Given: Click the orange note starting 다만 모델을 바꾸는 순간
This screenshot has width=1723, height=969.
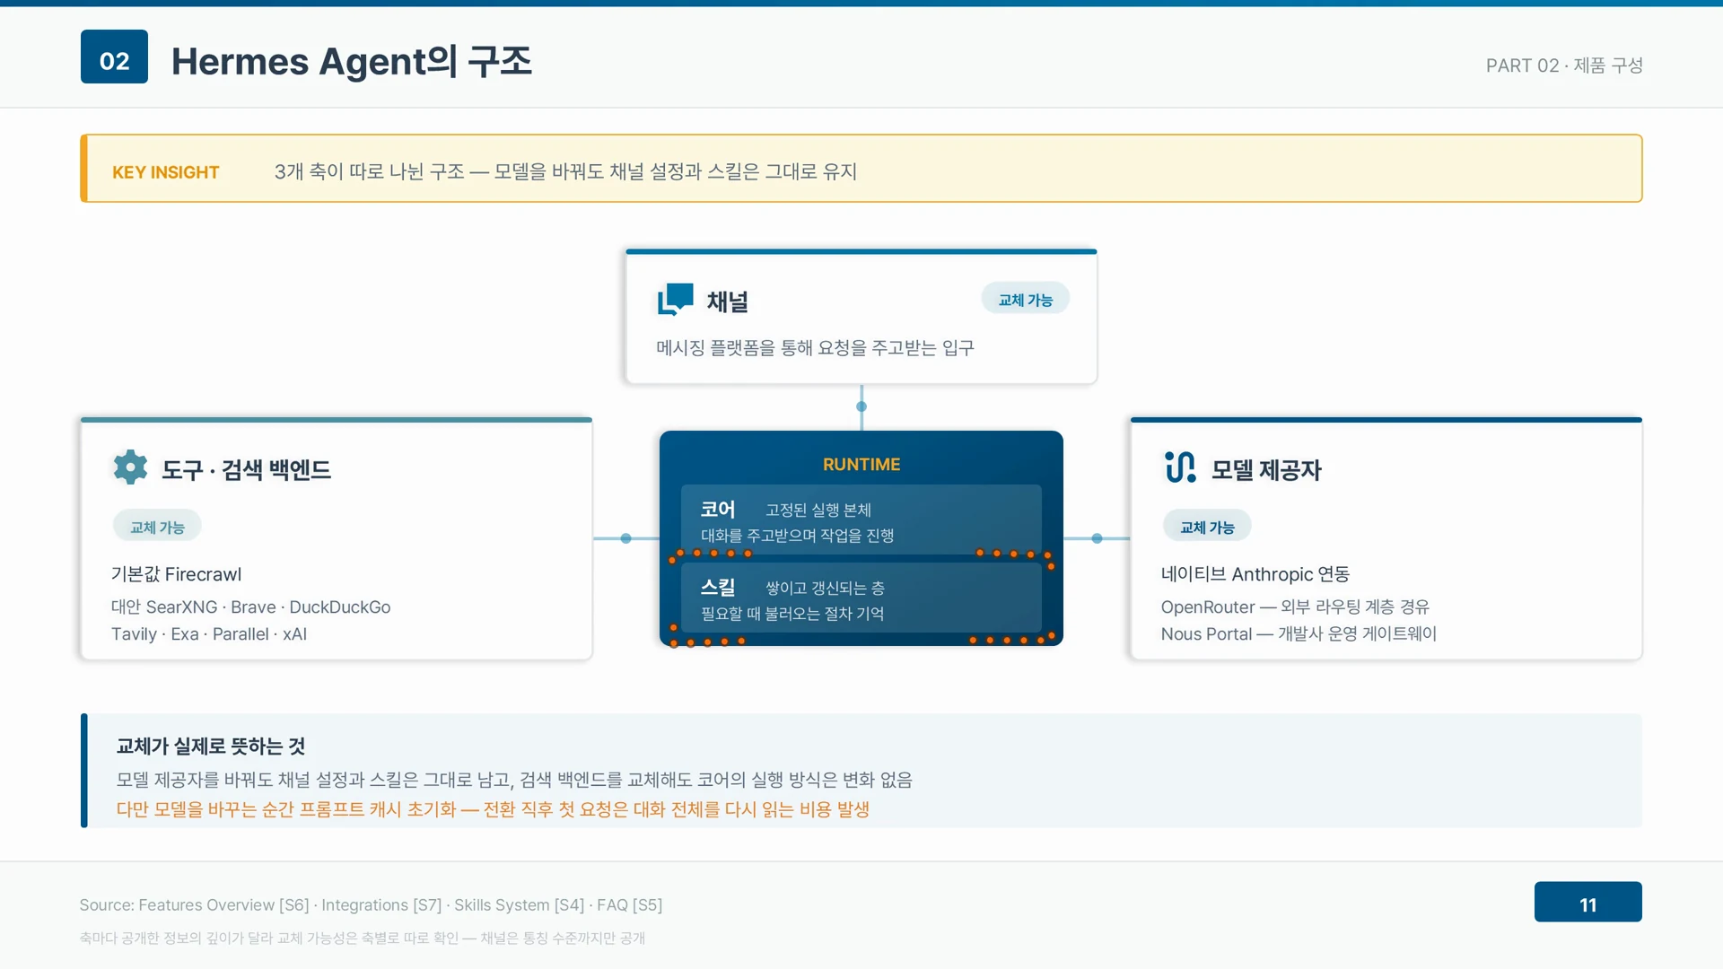Looking at the screenshot, I should pyautogui.click(x=493, y=809).
